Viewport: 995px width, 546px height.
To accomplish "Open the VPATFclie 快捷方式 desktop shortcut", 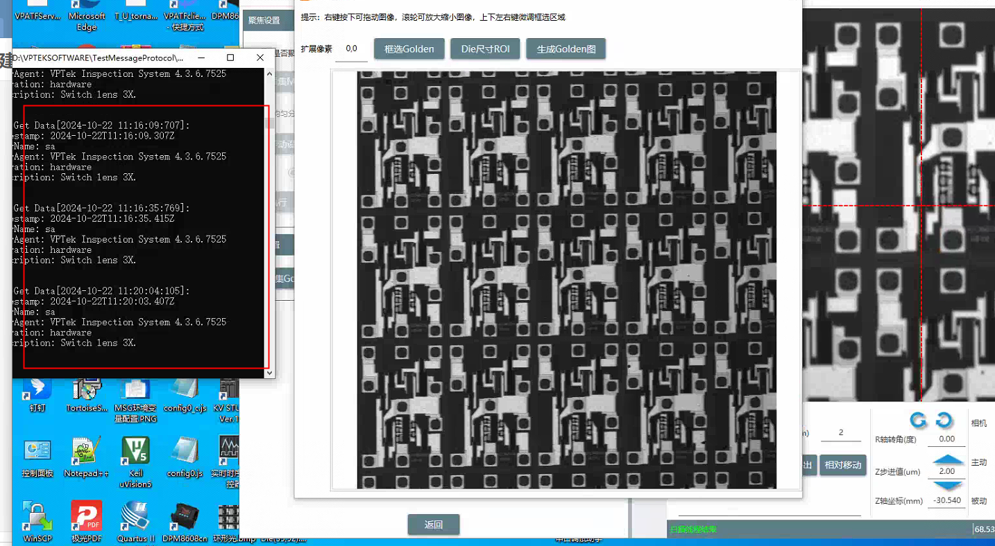I will click(185, 16).
